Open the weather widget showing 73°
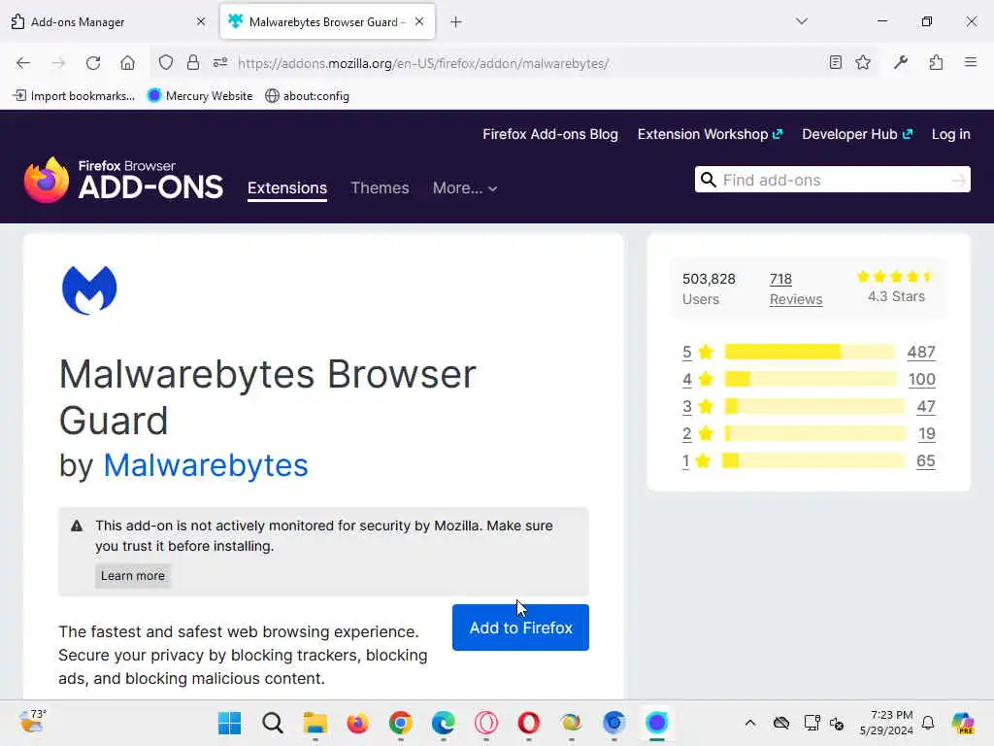This screenshot has width=994, height=746. [32, 722]
